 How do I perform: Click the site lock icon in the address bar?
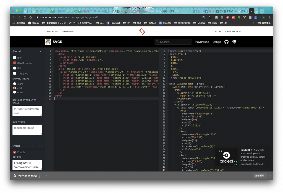(x=38, y=17)
